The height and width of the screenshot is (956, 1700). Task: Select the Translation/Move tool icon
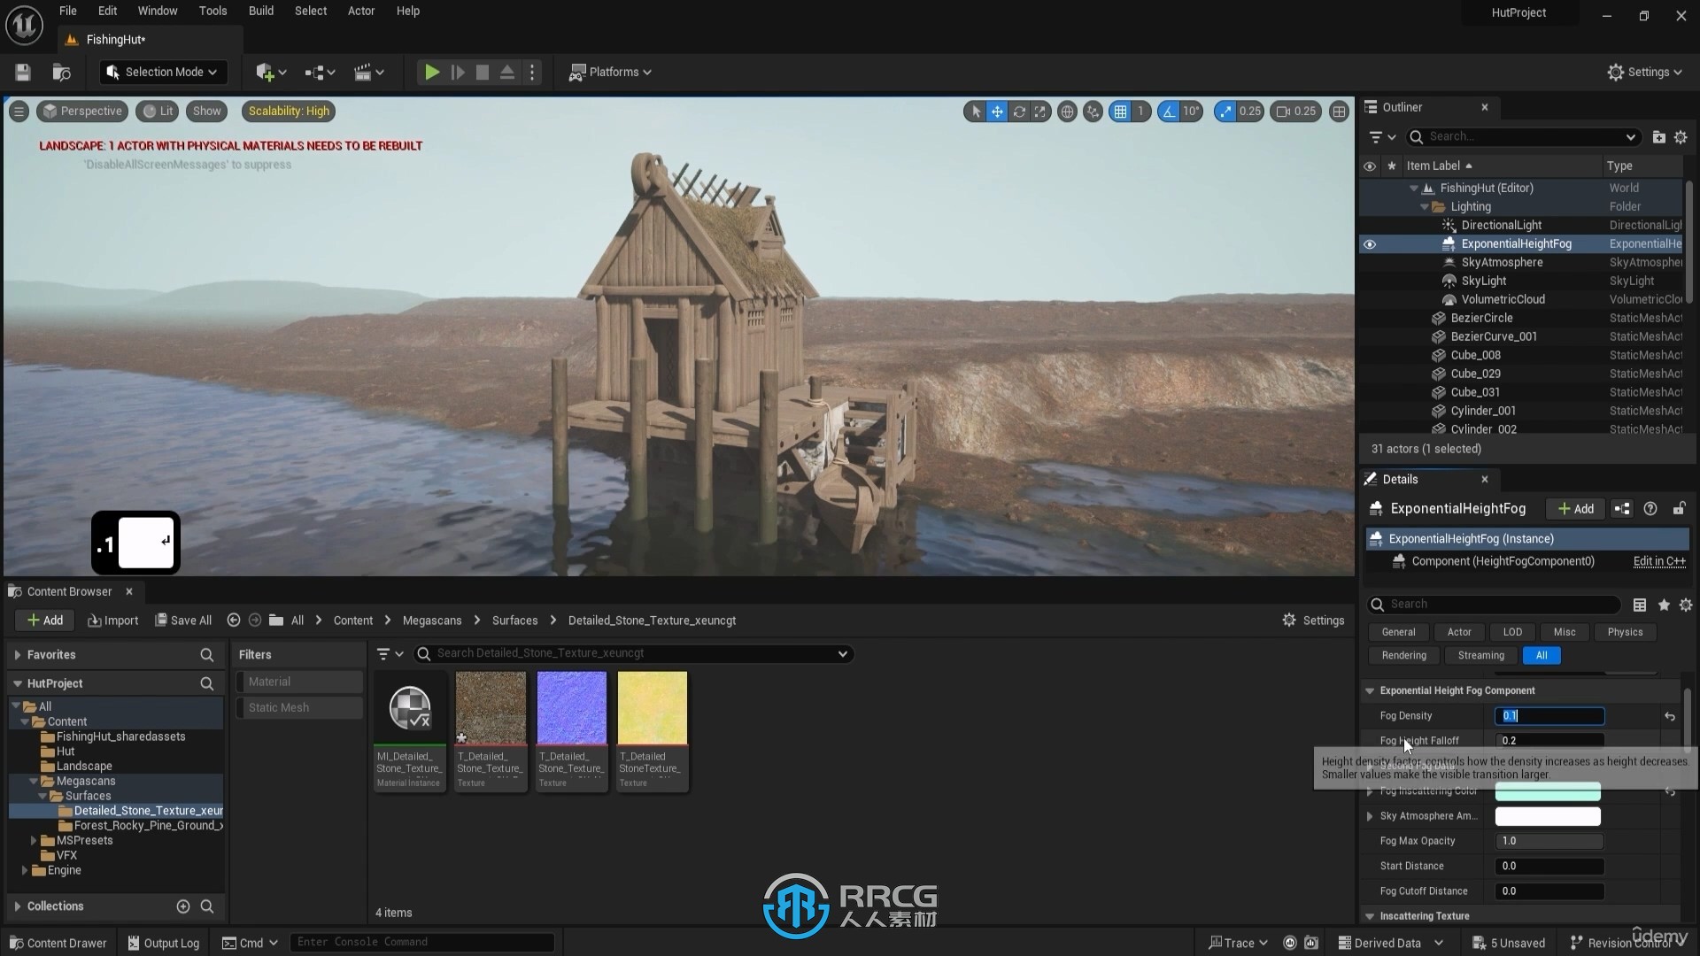point(997,111)
